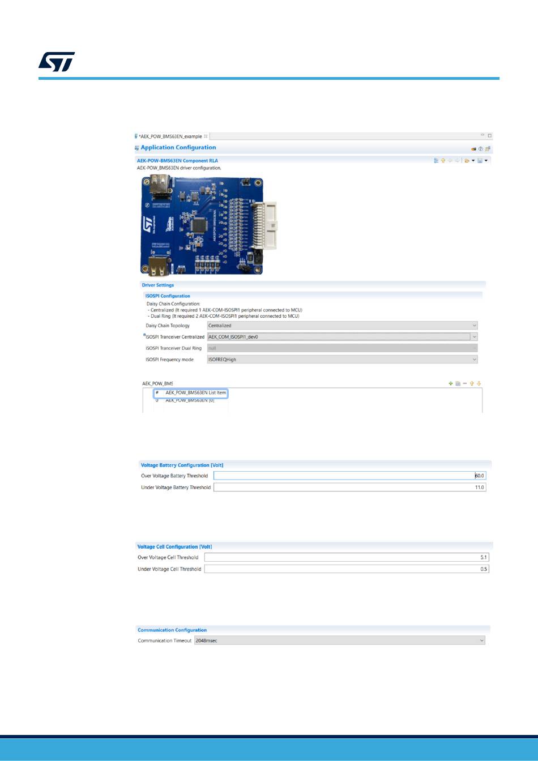538x761 pixels.
Task: Open the dropdown arrow next to folder icon
Action: (x=473, y=161)
